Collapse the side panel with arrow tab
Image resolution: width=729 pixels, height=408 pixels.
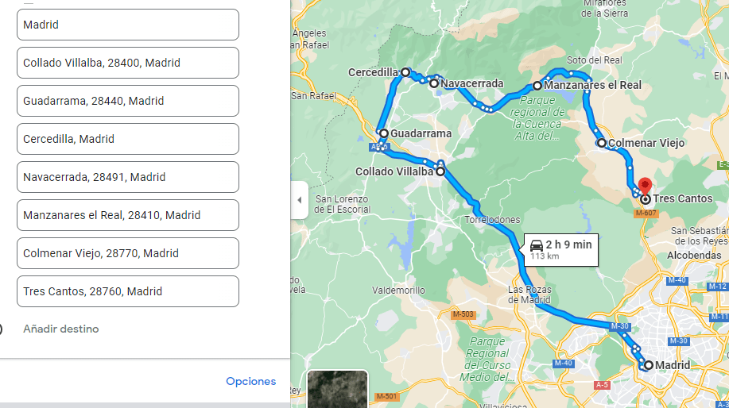click(300, 200)
